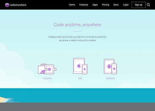This screenshot has width=155, height=111.
Task: Click the Codeanywhere logo
Action: [15, 5]
